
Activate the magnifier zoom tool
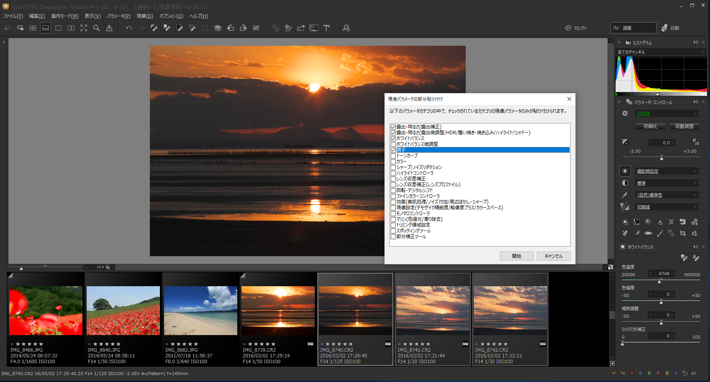[97, 28]
